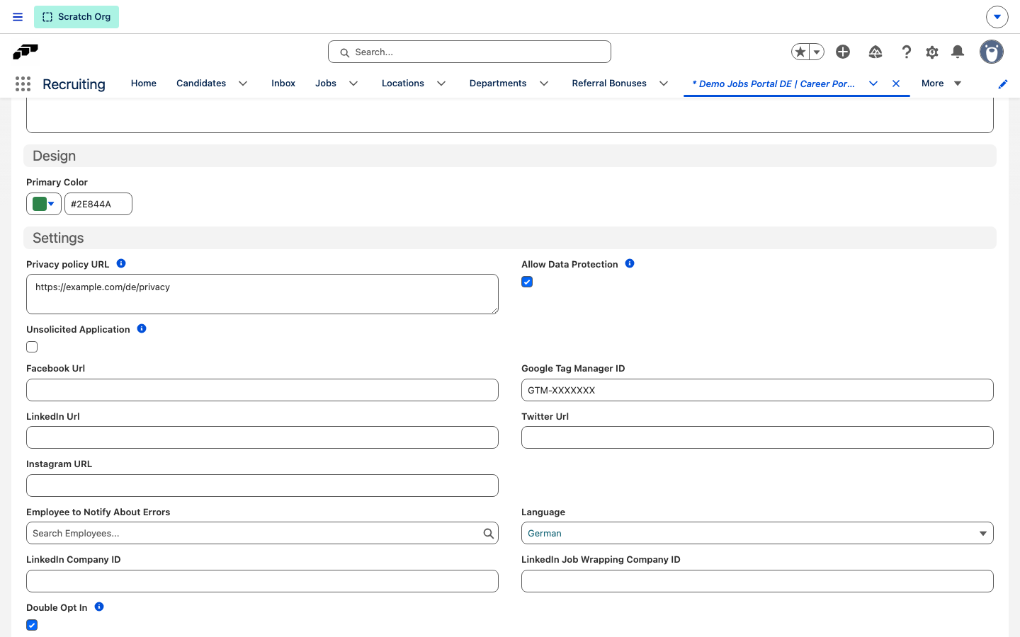Expand the Locations tab menu

coord(441,84)
